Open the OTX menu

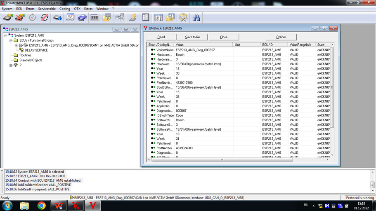coord(77,9)
